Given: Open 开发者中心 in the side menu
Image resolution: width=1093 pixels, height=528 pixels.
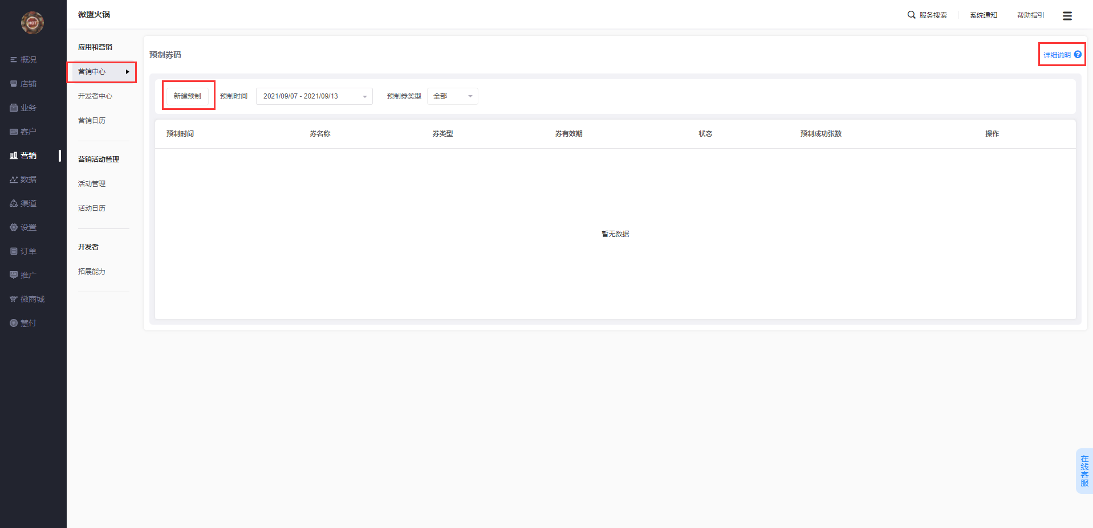Looking at the screenshot, I should tap(95, 96).
